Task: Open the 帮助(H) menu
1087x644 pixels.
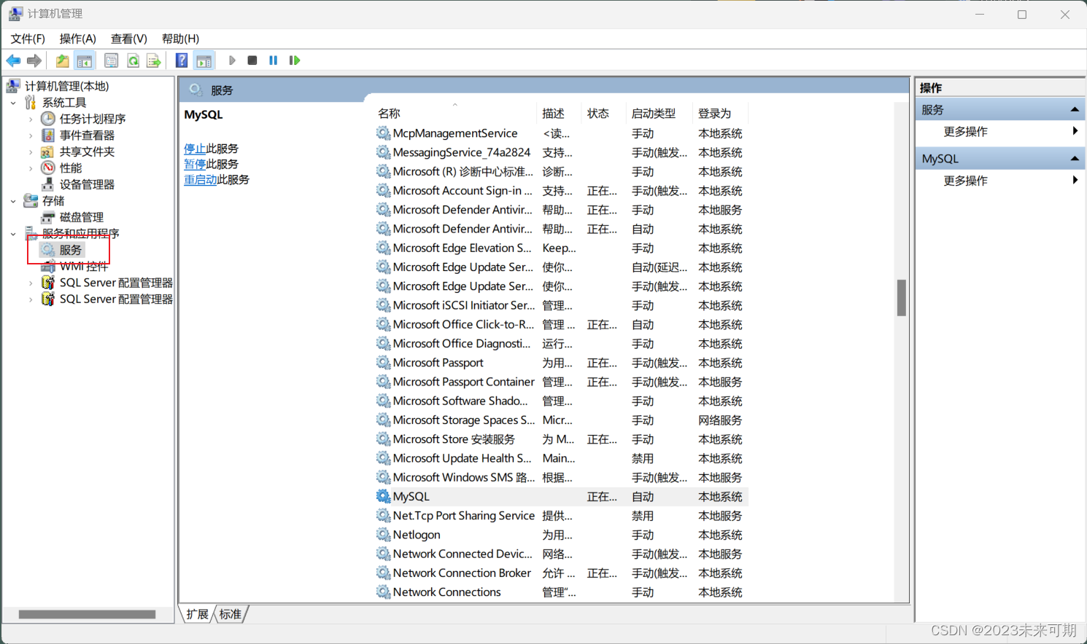Action: pyautogui.click(x=180, y=39)
